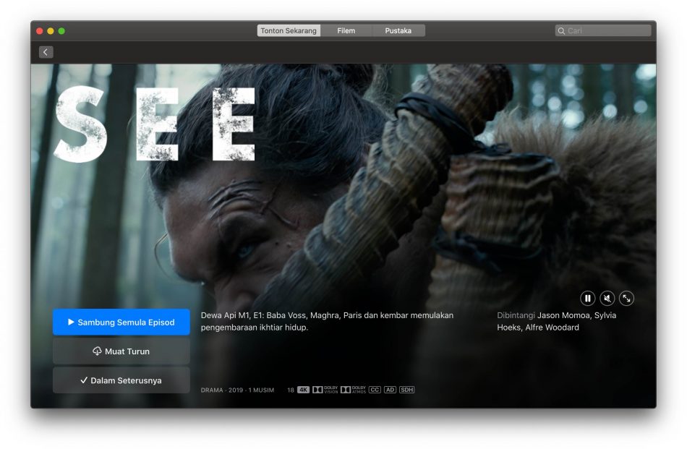Click the Dewa Api episode description
The image size is (687, 449).
pyautogui.click(x=328, y=321)
